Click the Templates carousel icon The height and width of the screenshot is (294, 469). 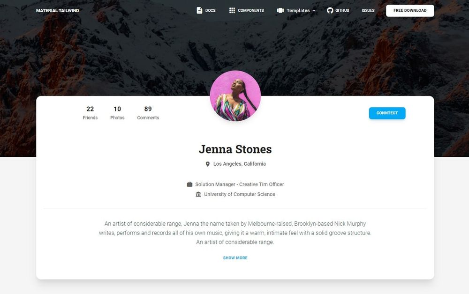click(280, 10)
